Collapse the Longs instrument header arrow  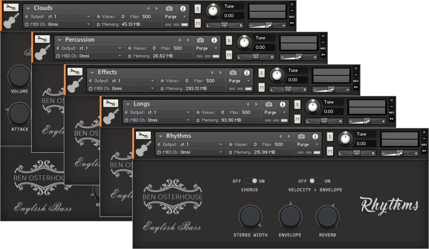(128, 105)
